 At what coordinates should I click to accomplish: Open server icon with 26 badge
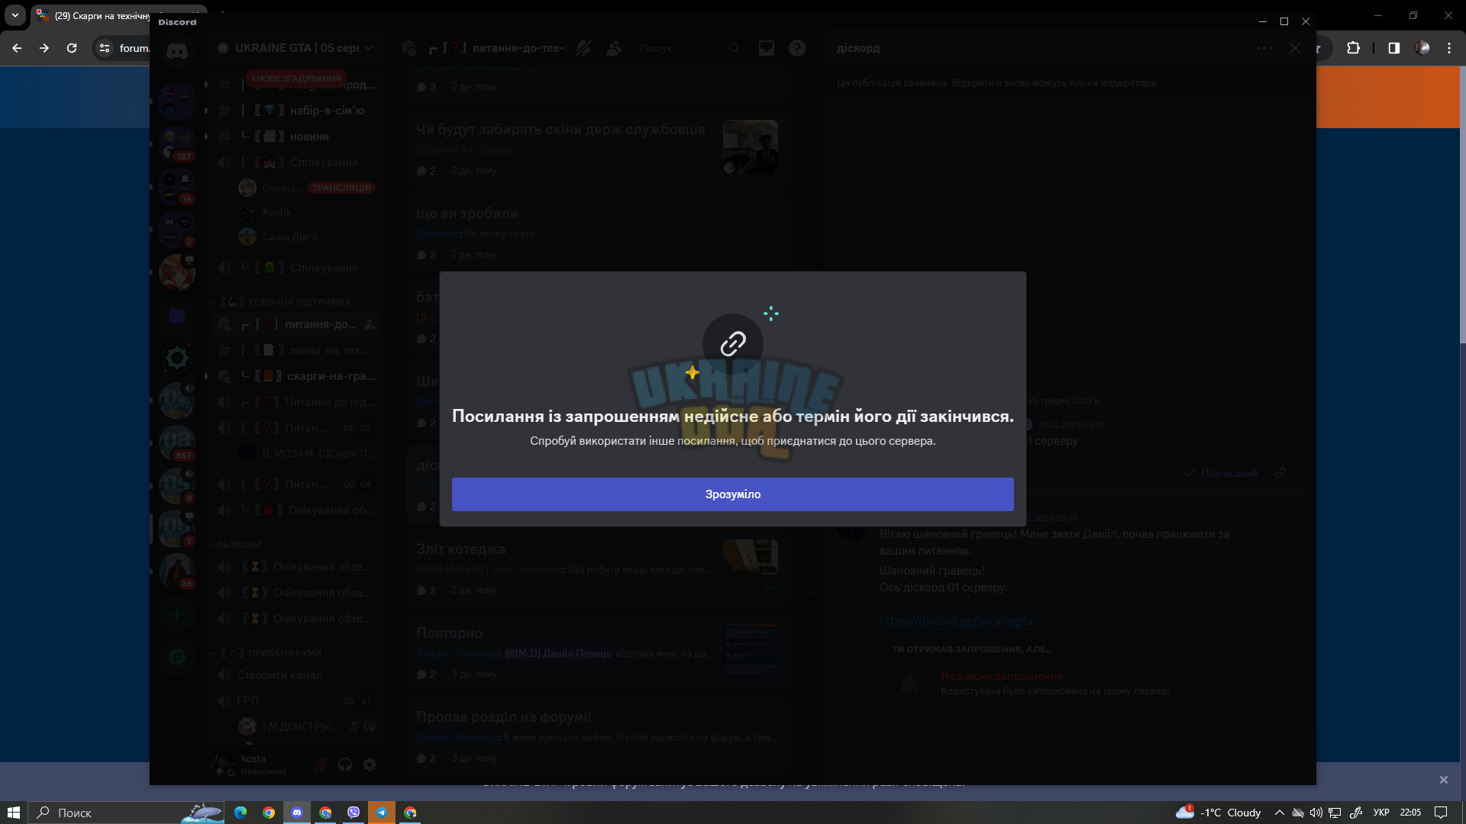click(x=177, y=571)
